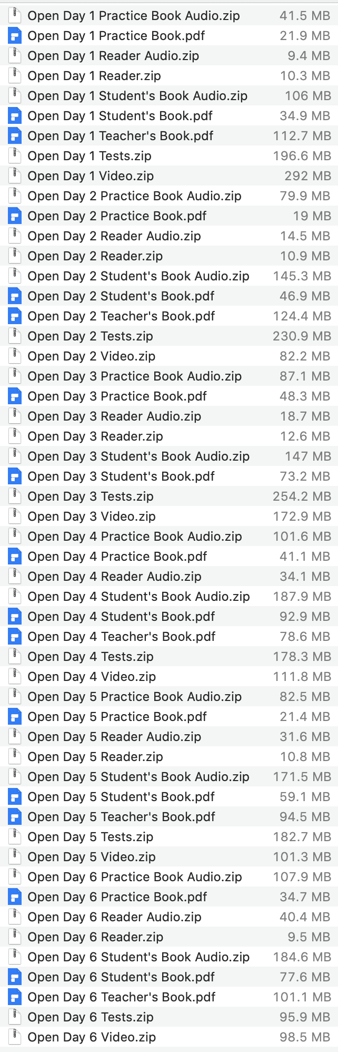Viewport: 338px width, 1052px height.
Task: Click the zip icon for Open Day 5 Student's Book Audio
Action: [14, 776]
